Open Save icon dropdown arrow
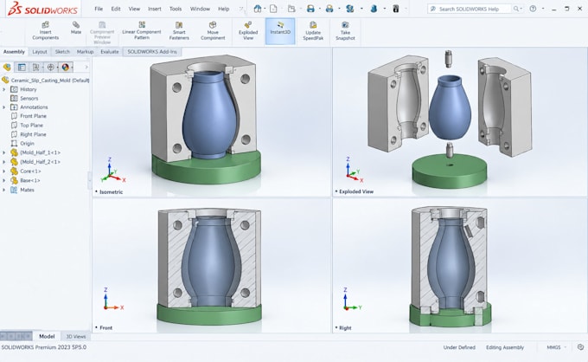This screenshot has width=588, height=362. coord(319,9)
